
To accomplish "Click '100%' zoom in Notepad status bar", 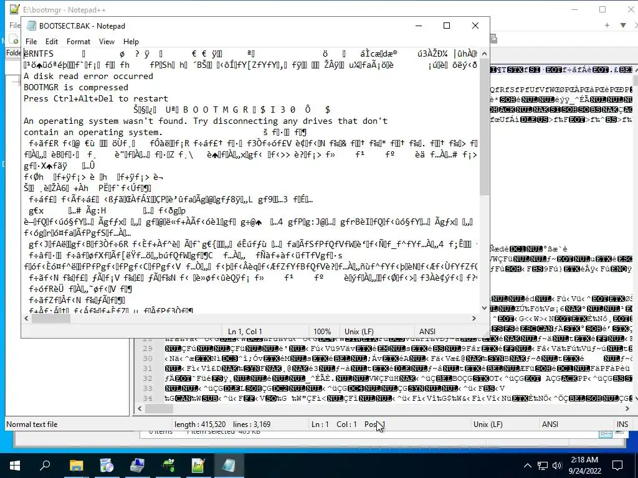I will (322, 331).
